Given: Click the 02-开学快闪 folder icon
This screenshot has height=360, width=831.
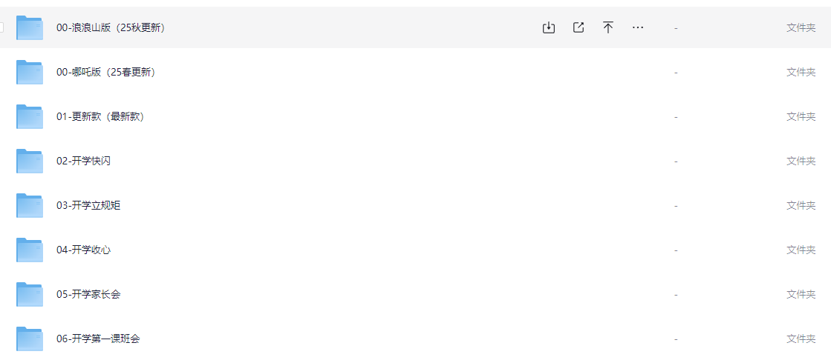Looking at the screenshot, I should 30,161.
